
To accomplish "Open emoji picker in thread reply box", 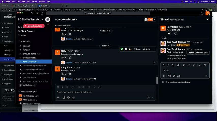I will click(169, 76).
